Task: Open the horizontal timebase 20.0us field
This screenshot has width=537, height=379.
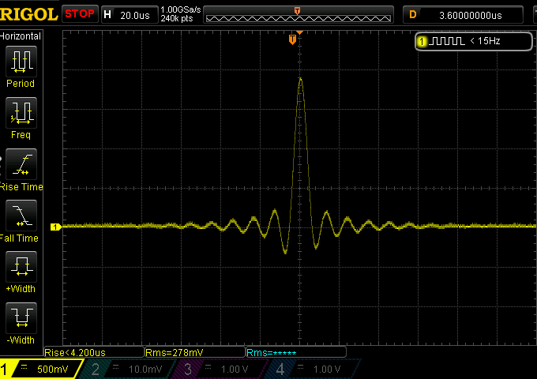Action: (130, 15)
